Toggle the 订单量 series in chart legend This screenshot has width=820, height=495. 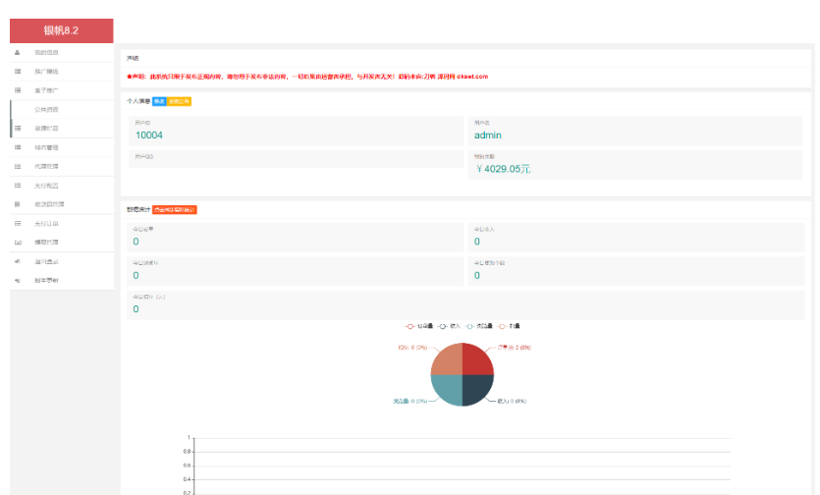pyautogui.click(x=418, y=325)
